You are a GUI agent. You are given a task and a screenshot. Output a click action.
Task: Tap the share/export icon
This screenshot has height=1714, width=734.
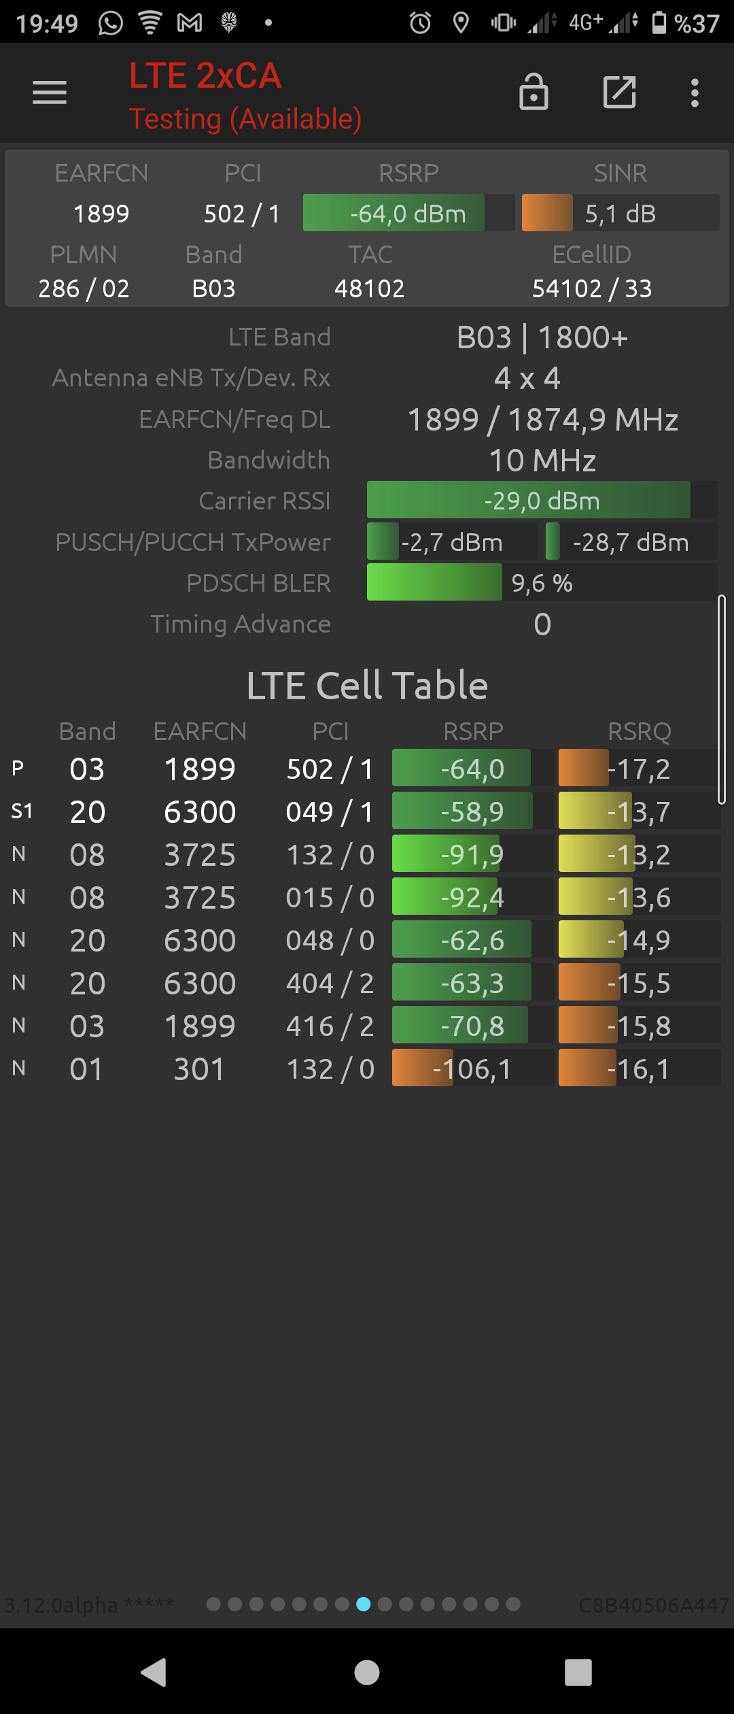click(620, 92)
